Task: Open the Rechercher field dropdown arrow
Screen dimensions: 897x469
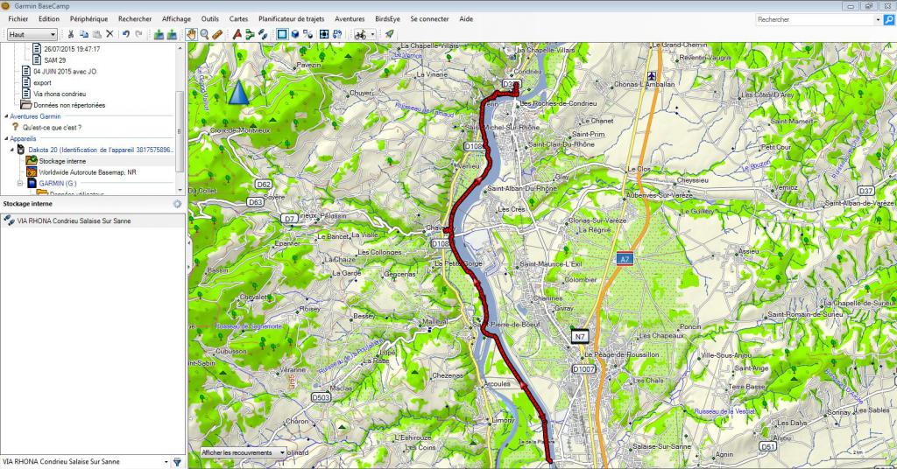Action: 878,19
